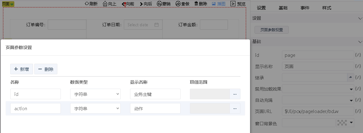Click the ellipsis button in action row
This screenshot has height=133, width=363.
[x=235, y=108]
